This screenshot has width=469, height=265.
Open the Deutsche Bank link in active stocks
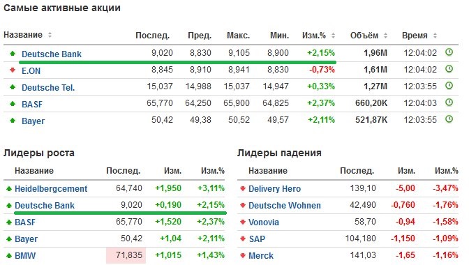(x=52, y=54)
